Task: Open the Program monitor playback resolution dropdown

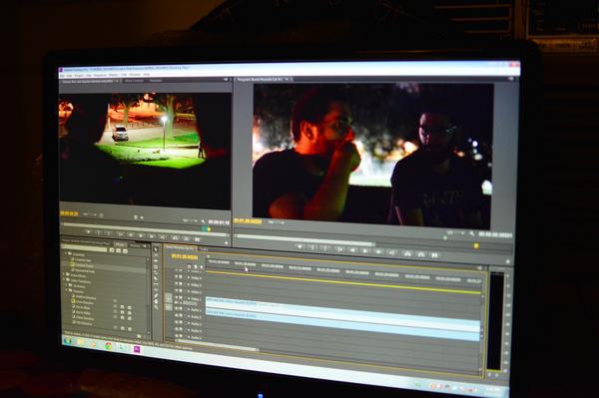Action: click(456, 232)
